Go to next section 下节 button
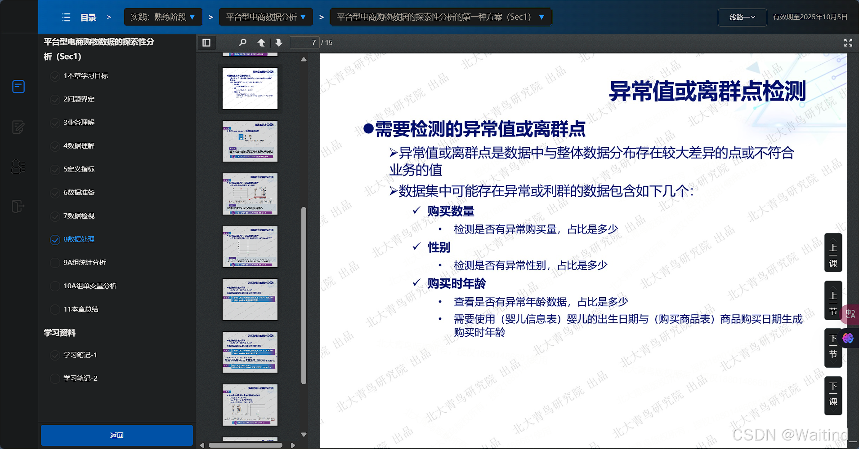 coord(833,348)
